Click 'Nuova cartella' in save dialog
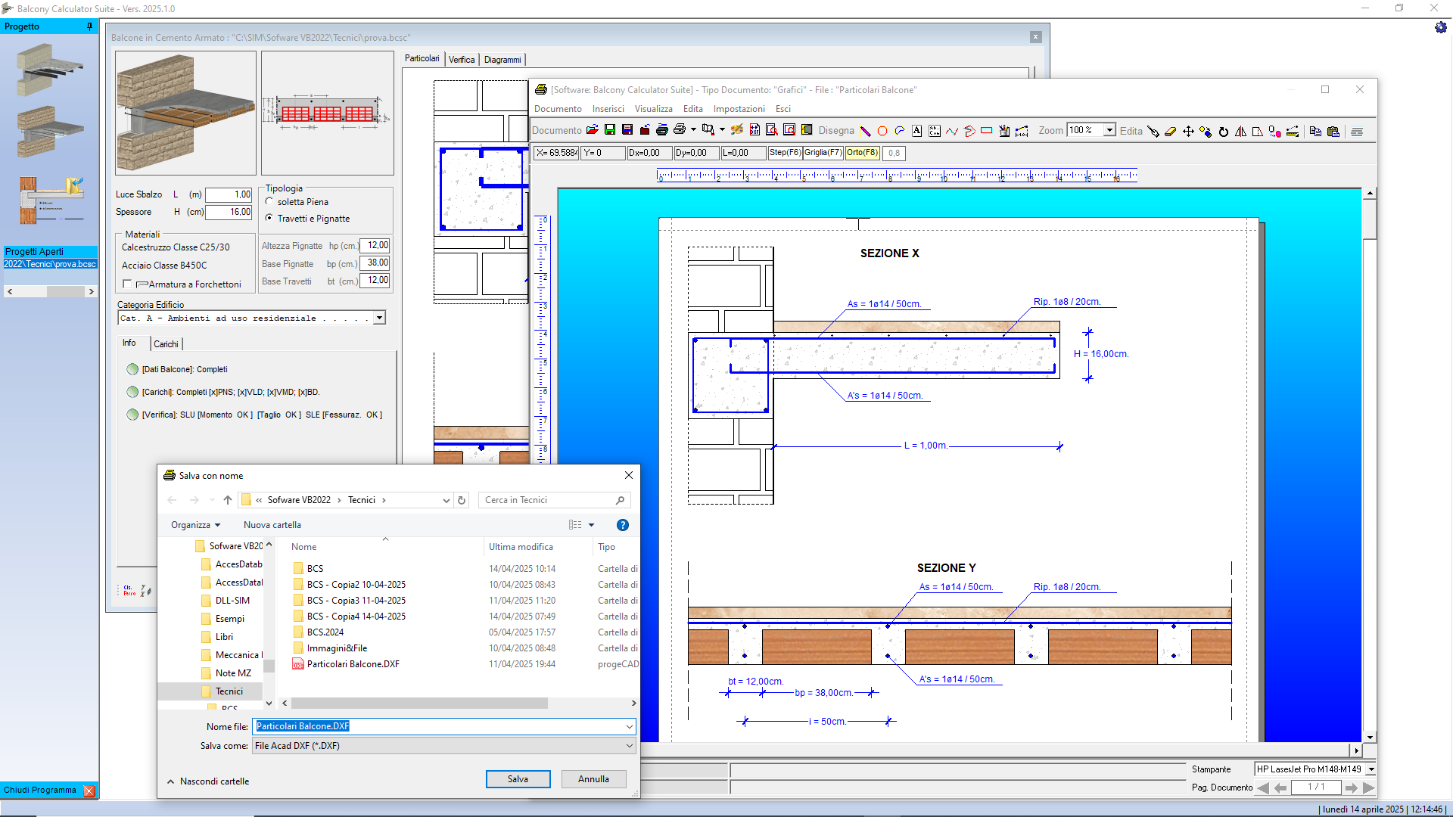The height and width of the screenshot is (817, 1453). click(272, 525)
